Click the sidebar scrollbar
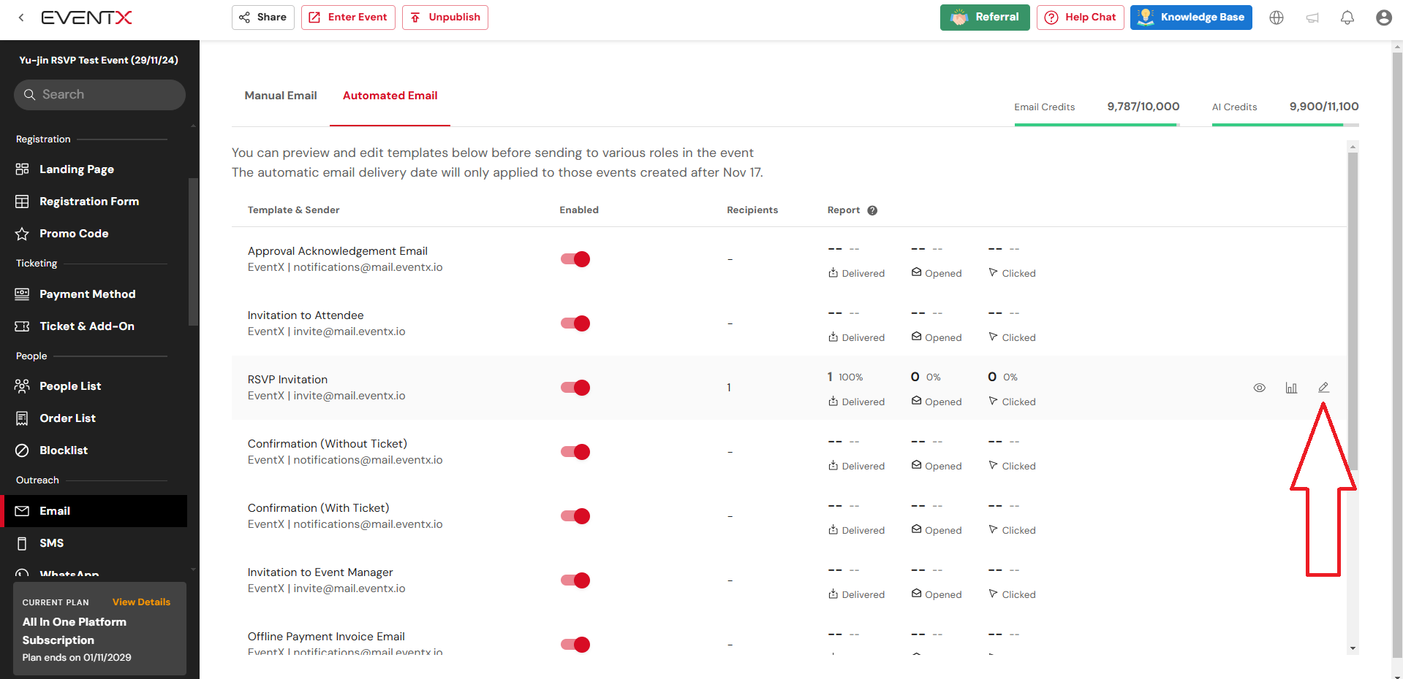Screen dimensions: 1403x679 click(193, 252)
